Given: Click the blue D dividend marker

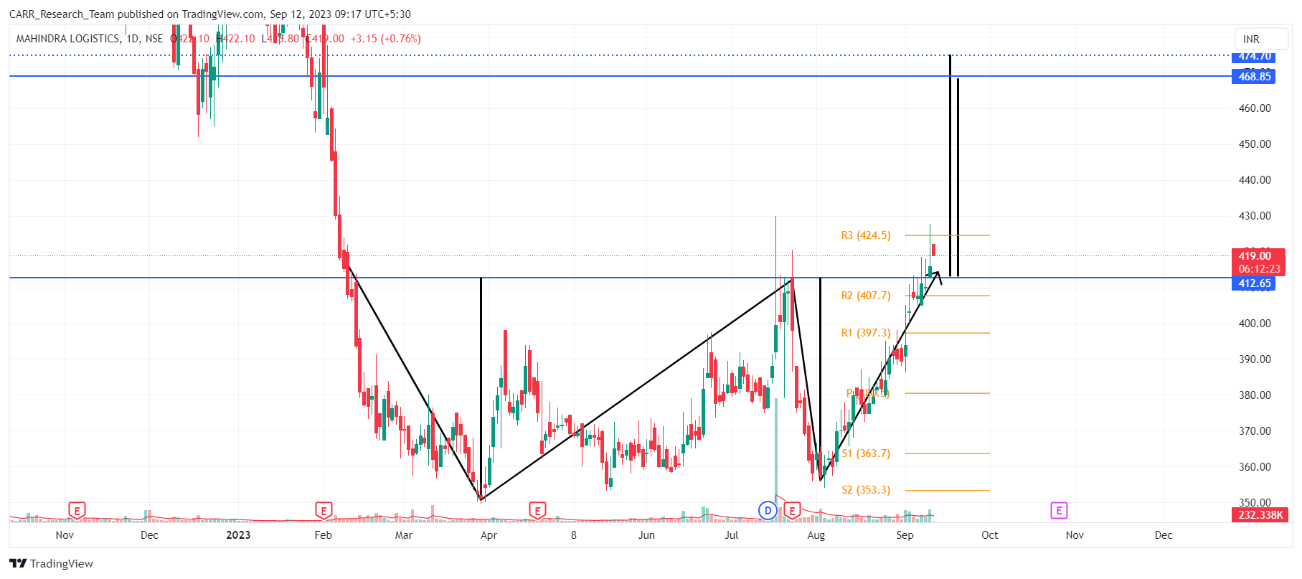Looking at the screenshot, I should 768,511.
